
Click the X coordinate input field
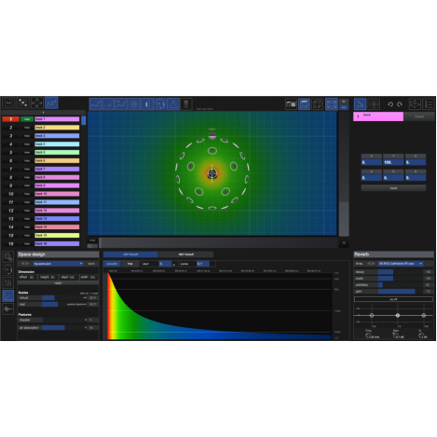pos(372,162)
